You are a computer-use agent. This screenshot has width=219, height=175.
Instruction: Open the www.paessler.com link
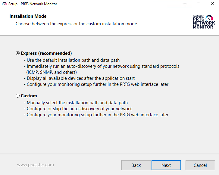click(35, 165)
